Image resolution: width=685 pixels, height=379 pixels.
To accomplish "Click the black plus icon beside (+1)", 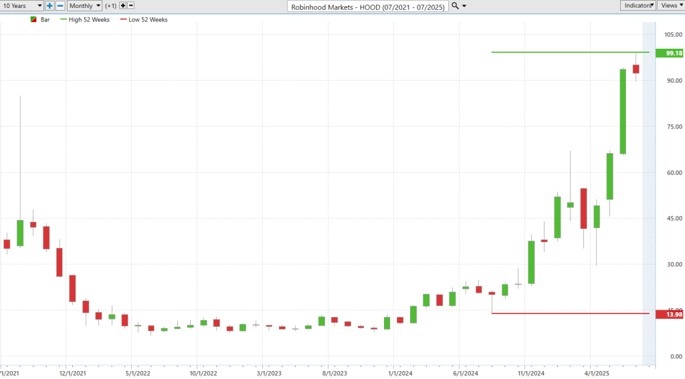I will [x=123, y=5].
